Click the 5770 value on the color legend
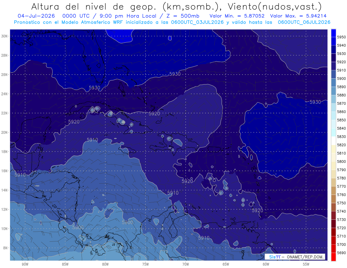 341,186
